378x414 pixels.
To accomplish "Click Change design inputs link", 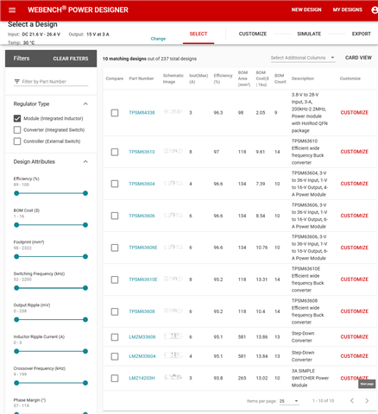I will pyautogui.click(x=158, y=39).
